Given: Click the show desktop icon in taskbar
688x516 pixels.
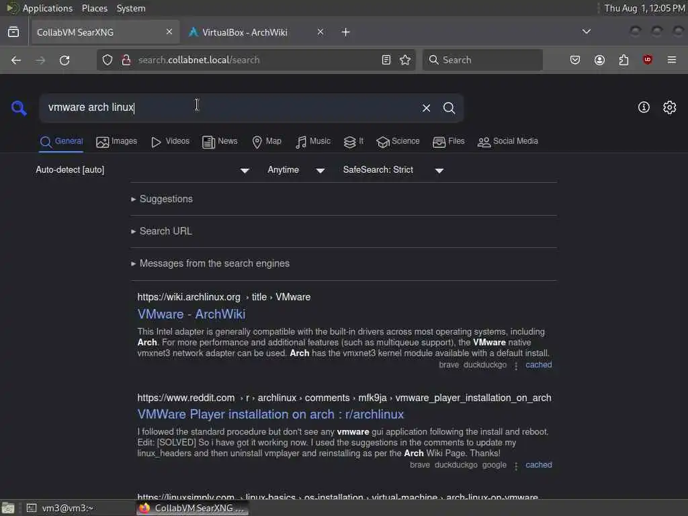Looking at the screenshot, I should [x=8, y=508].
